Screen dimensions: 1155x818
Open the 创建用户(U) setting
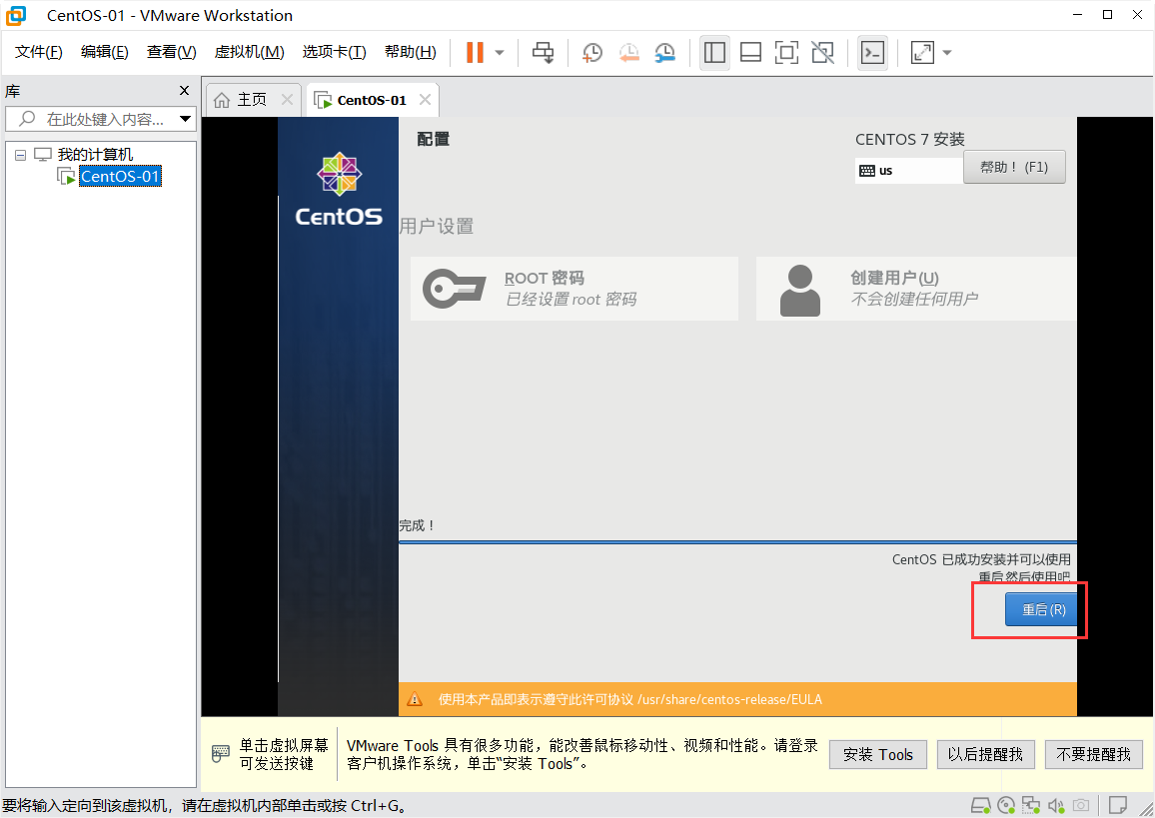[916, 289]
